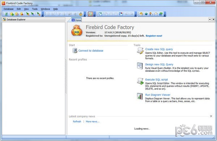
Task: Click the 'Unregistered copy. 15 day(s) left.' text
Action: (x=124, y=36)
